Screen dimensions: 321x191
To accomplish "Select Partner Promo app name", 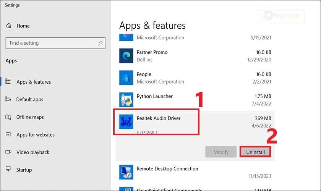I will pyautogui.click(x=152, y=52).
